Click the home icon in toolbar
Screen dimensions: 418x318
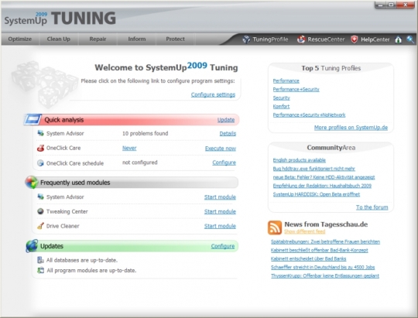(x=399, y=39)
